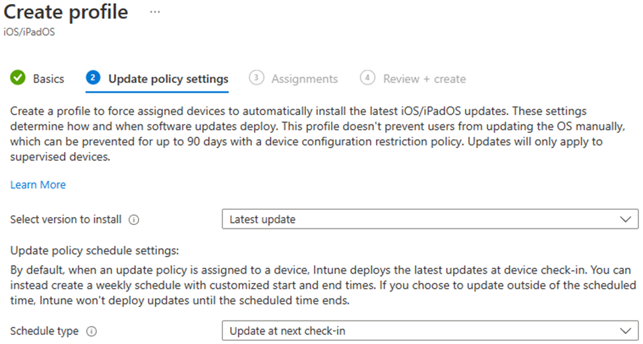Show info tooltip for Schedule type
The image size is (643, 344).
pos(92,332)
